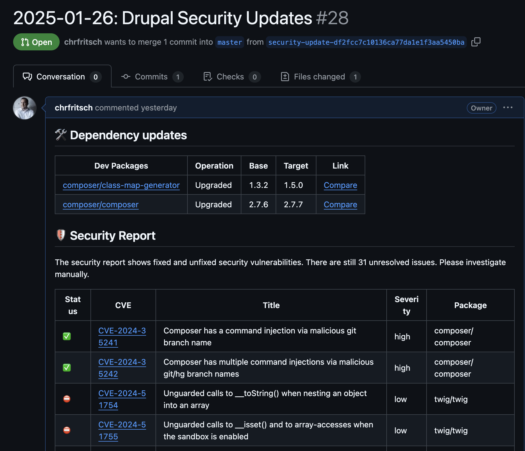The width and height of the screenshot is (525, 451).
Task: Click 'Composer has a command injection' title cell
Action: click(271, 337)
